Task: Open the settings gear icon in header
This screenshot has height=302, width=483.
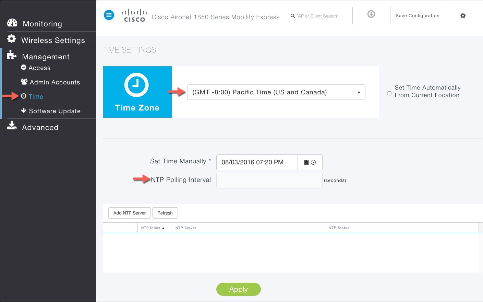Action: pyautogui.click(x=463, y=16)
